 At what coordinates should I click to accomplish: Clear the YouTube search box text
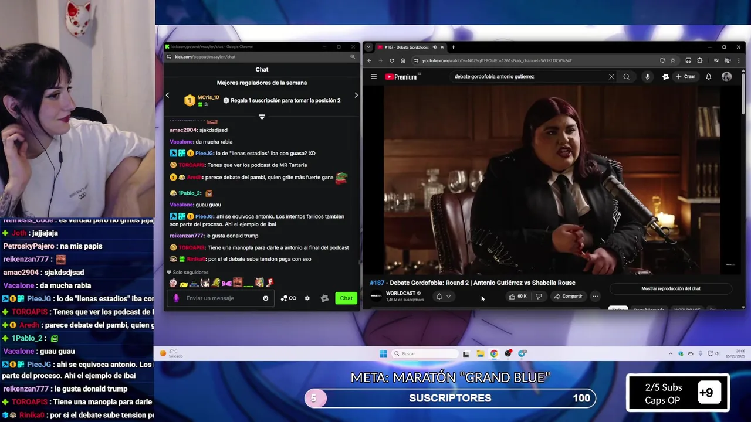(611, 77)
